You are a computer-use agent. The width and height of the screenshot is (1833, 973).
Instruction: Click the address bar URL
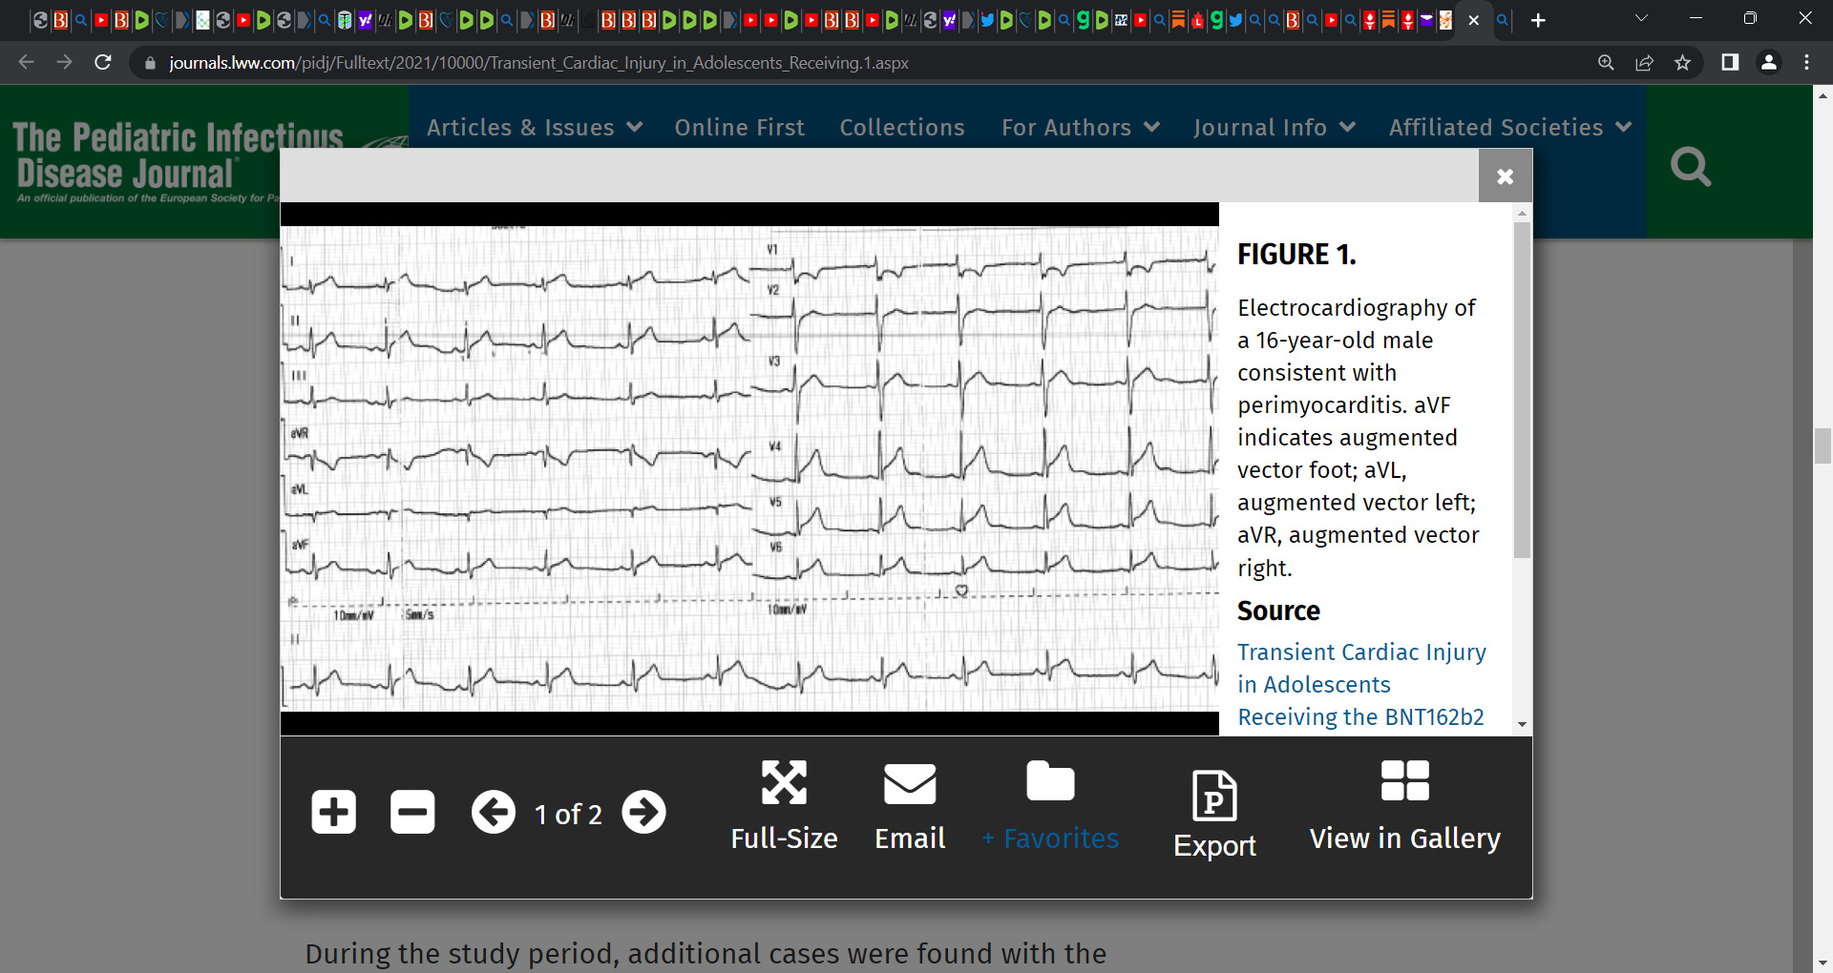pos(538,63)
